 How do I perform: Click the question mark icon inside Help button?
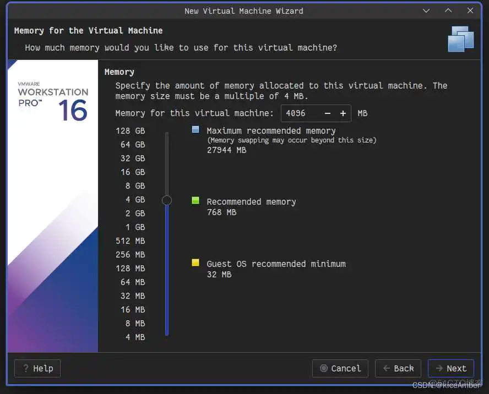pyautogui.click(x=26, y=369)
